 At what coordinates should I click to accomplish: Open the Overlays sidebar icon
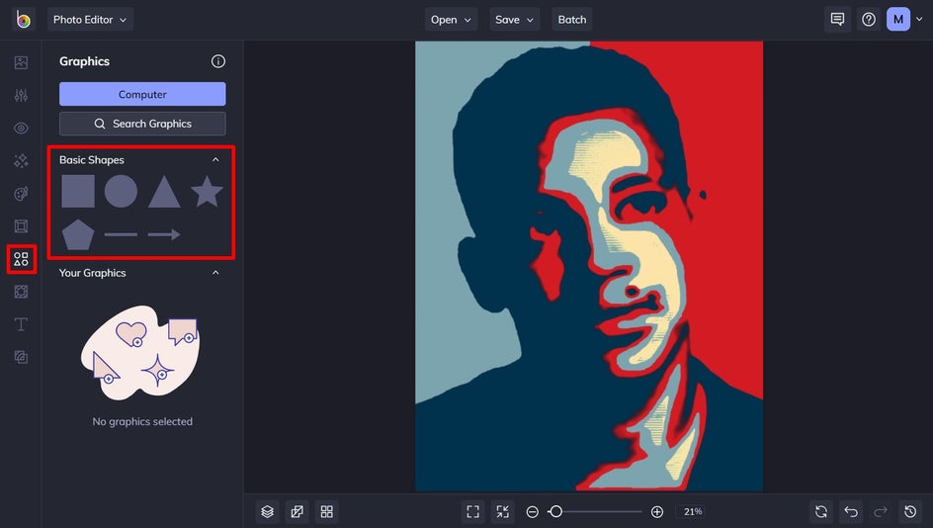21,292
